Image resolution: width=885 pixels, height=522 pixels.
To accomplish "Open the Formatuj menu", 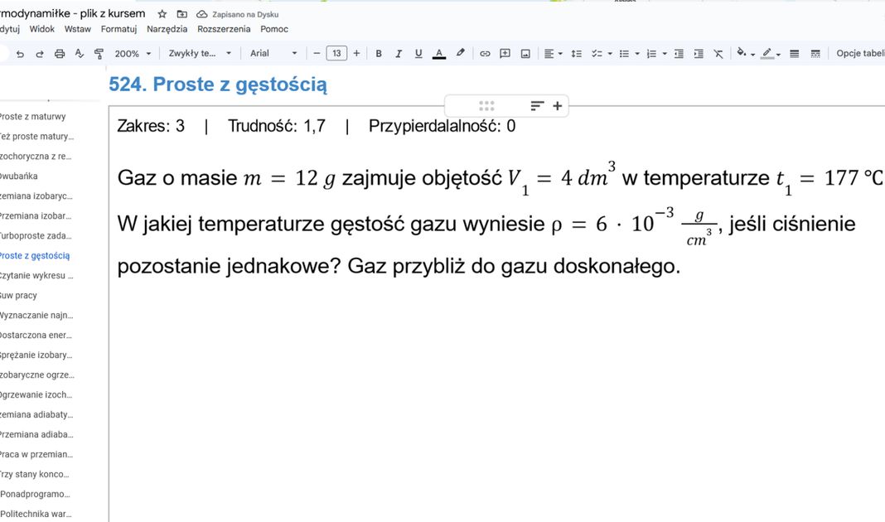I will [x=118, y=28].
